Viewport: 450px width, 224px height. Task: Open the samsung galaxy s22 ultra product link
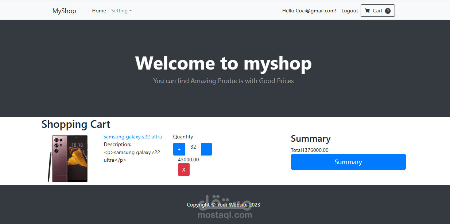133,137
